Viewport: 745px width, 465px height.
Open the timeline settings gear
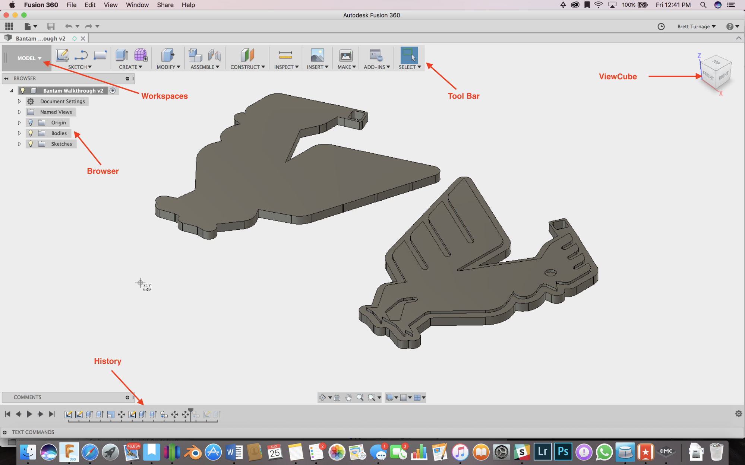coord(738,414)
